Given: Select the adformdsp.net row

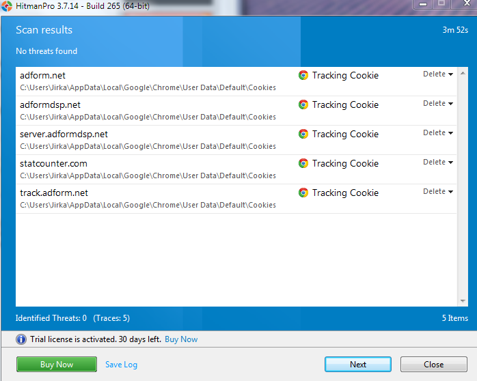Looking at the screenshot, I should point(236,111).
